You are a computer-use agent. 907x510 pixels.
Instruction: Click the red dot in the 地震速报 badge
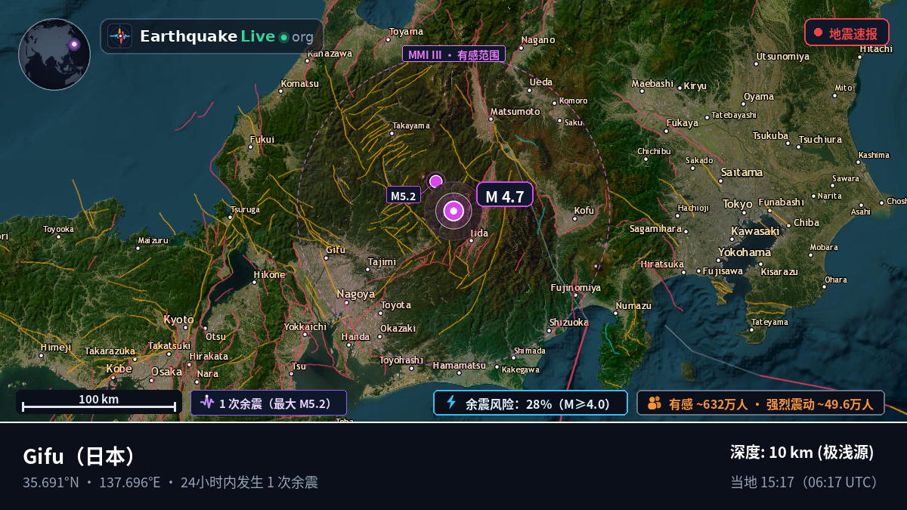818,32
